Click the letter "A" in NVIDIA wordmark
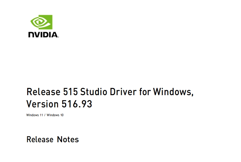Viewport: 241px width, 162px height. tap(54, 35)
